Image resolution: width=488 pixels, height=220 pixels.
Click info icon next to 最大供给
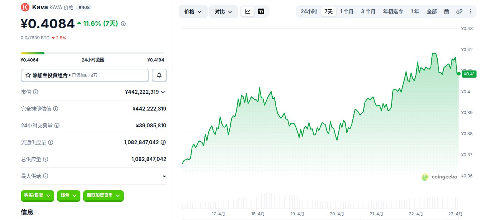(46, 176)
